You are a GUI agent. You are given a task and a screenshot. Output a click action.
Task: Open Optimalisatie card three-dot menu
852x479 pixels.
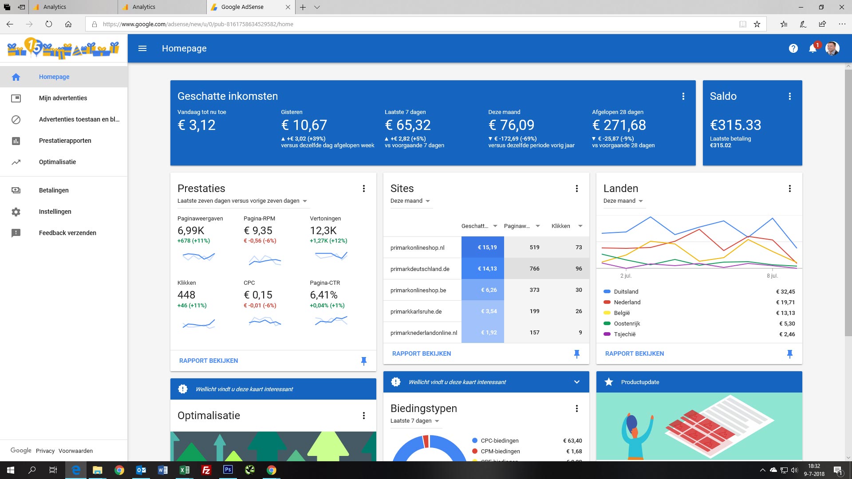364,416
